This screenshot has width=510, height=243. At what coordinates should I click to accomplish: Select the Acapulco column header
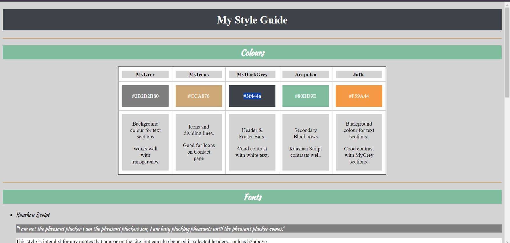[305, 75]
